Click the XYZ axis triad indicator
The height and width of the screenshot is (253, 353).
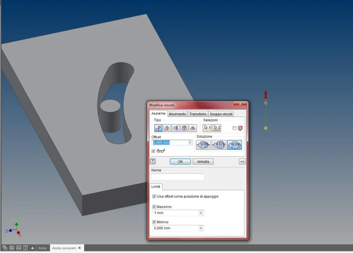point(13,229)
